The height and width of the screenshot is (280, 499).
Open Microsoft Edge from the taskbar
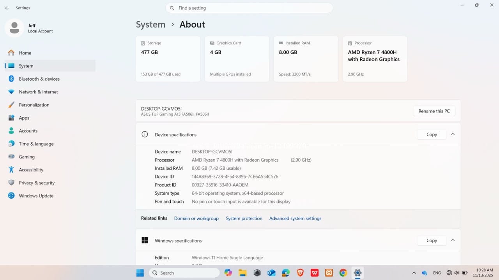[x=286, y=273]
